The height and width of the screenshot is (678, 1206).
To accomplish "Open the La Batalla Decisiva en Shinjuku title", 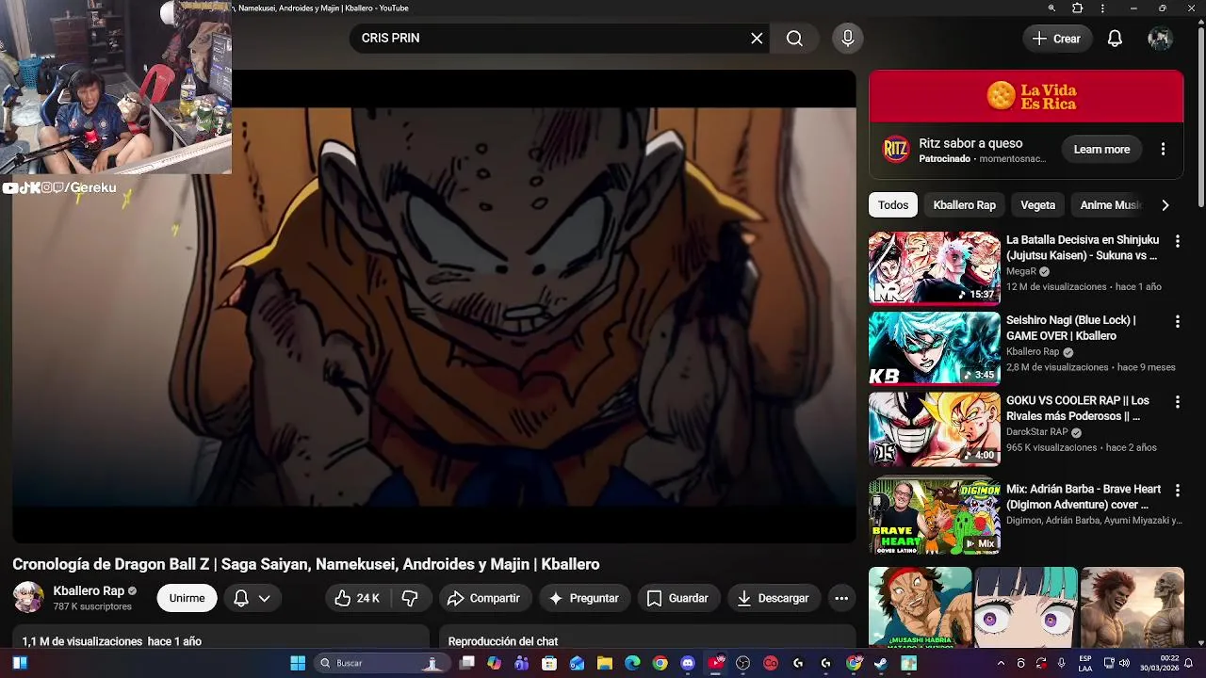I will pyautogui.click(x=1083, y=248).
